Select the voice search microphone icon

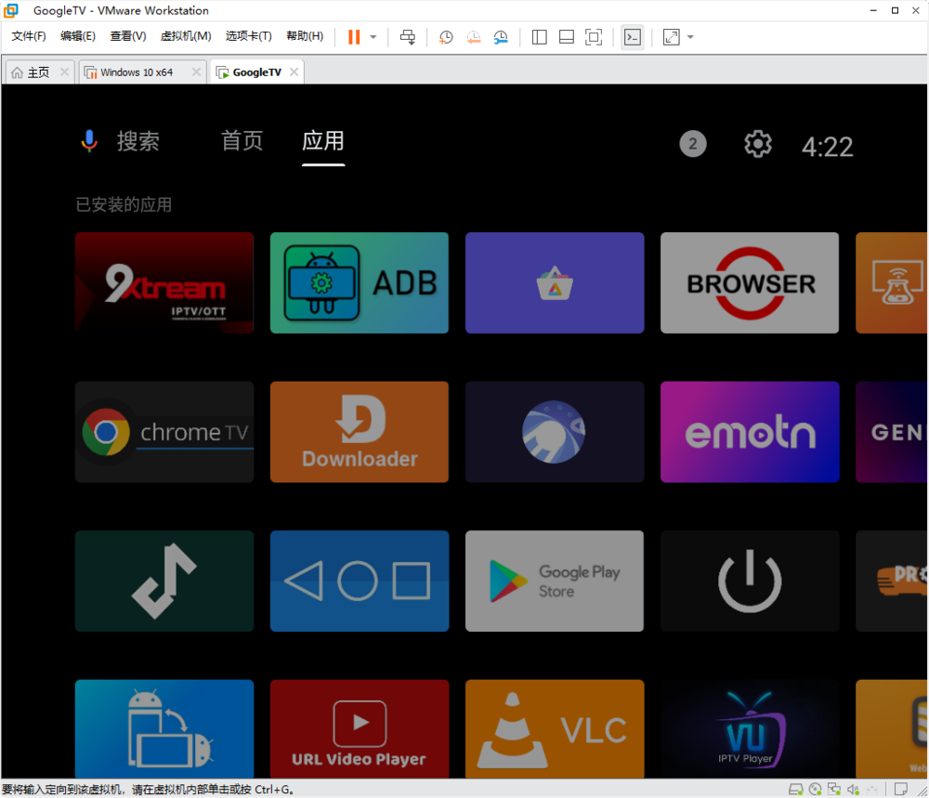click(89, 140)
